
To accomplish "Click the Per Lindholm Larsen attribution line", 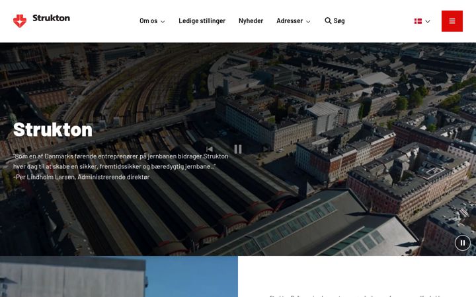I will coord(81,177).
